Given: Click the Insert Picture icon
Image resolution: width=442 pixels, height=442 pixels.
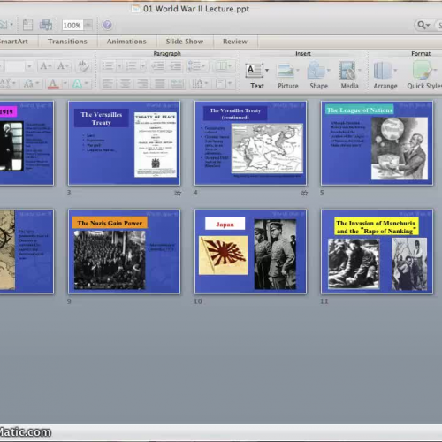Looking at the screenshot, I should coord(286,71).
